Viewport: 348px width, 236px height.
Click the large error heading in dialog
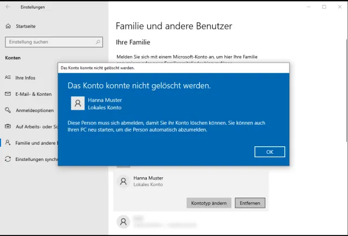click(x=139, y=85)
